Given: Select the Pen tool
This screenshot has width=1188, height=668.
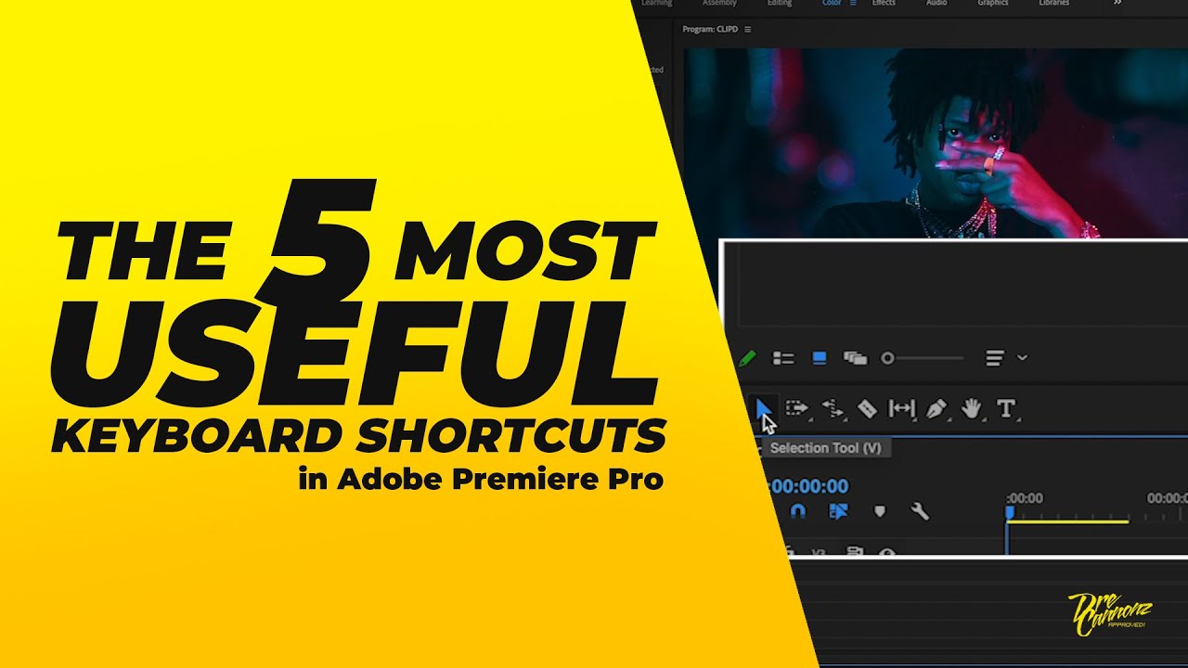Looking at the screenshot, I should 936,408.
